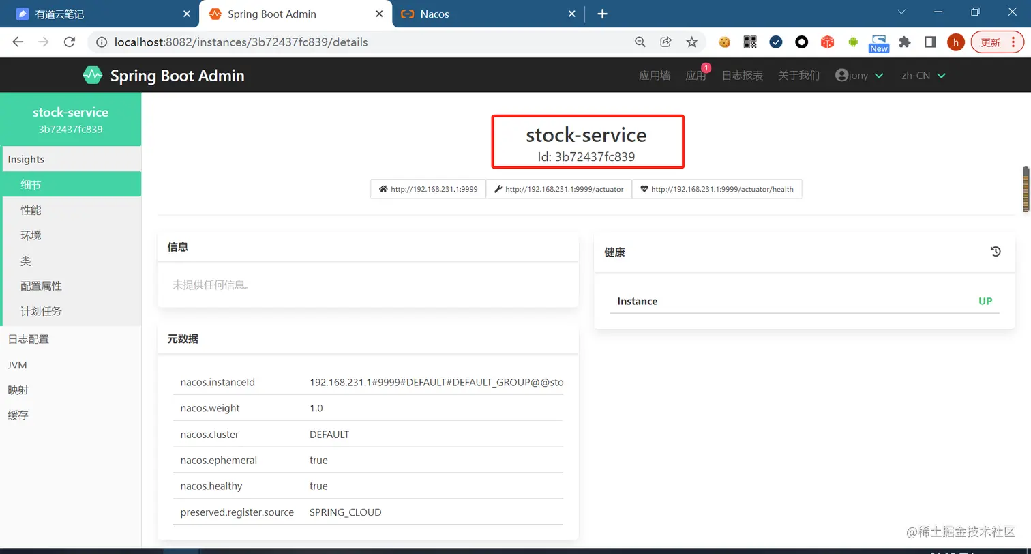This screenshot has height=554, width=1031.
Task: Open the green Android extension icon
Action: tap(853, 42)
